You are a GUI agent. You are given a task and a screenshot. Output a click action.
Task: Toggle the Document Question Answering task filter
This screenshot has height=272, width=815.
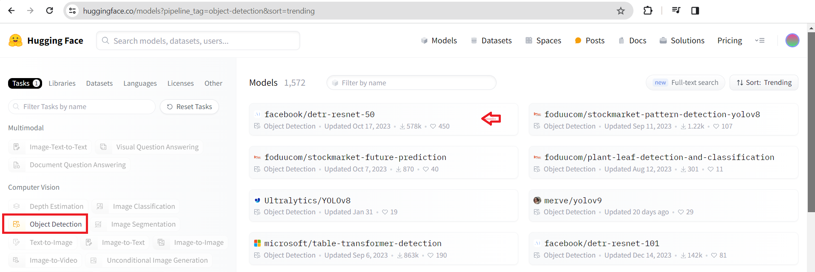[x=69, y=165]
